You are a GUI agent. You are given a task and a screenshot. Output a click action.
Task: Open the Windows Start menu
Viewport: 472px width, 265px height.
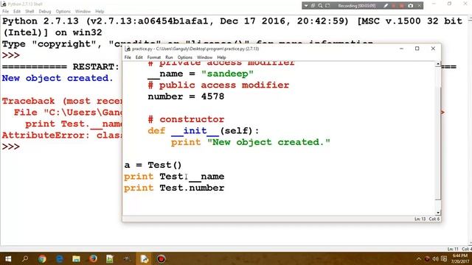(x=8, y=258)
